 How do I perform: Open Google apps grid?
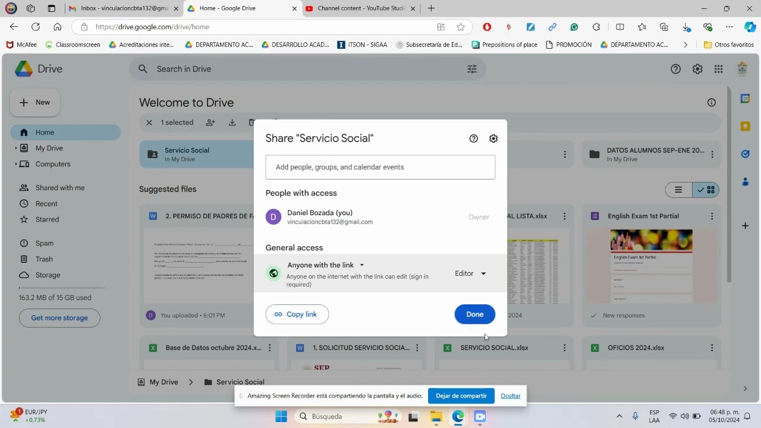point(719,69)
